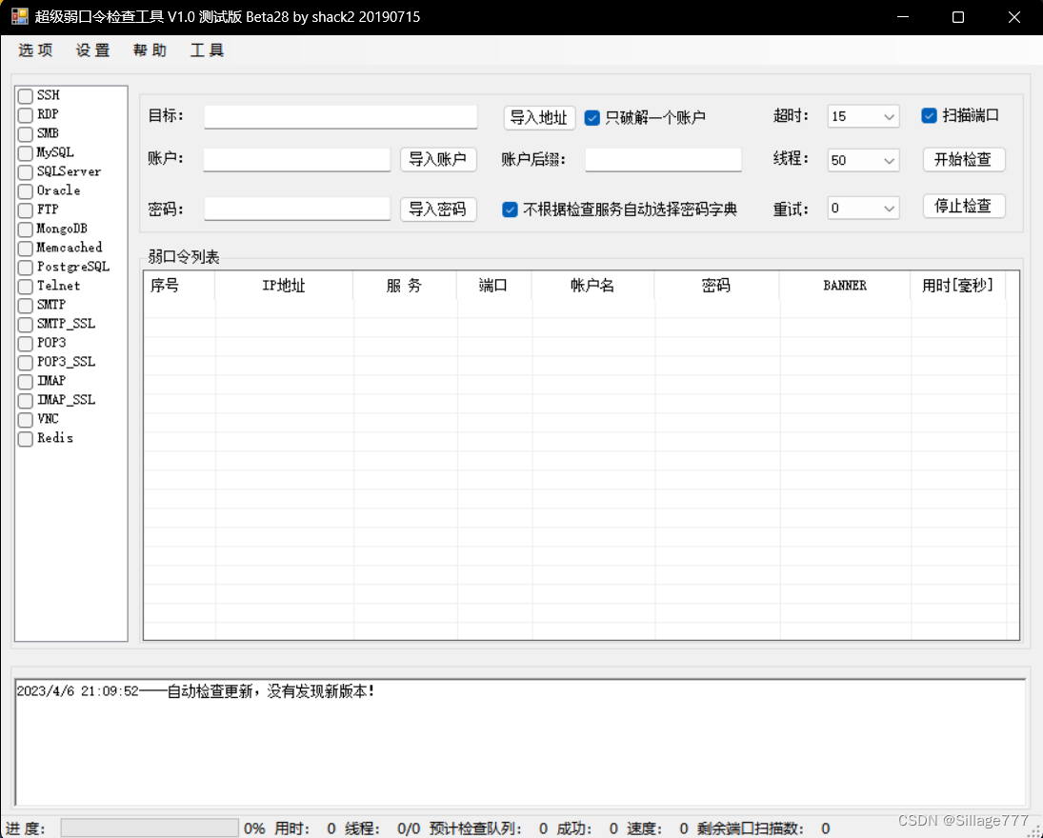The height and width of the screenshot is (838, 1043).
Task: Sort by IP地址 column header
Action: point(284,286)
